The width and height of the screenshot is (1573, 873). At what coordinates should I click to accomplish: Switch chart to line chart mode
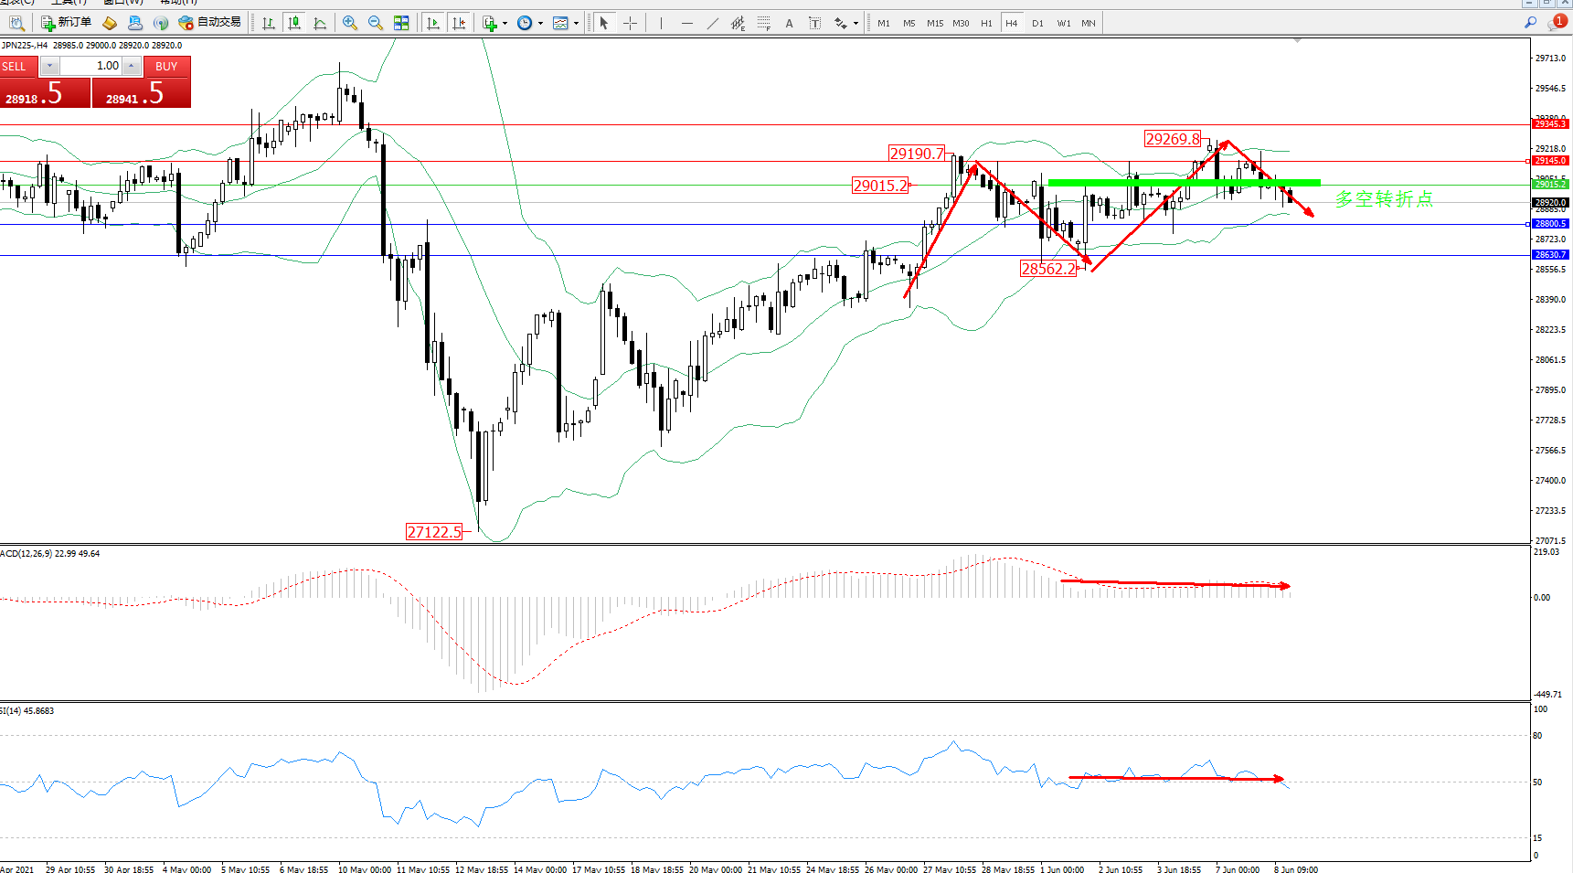click(320, 23)
